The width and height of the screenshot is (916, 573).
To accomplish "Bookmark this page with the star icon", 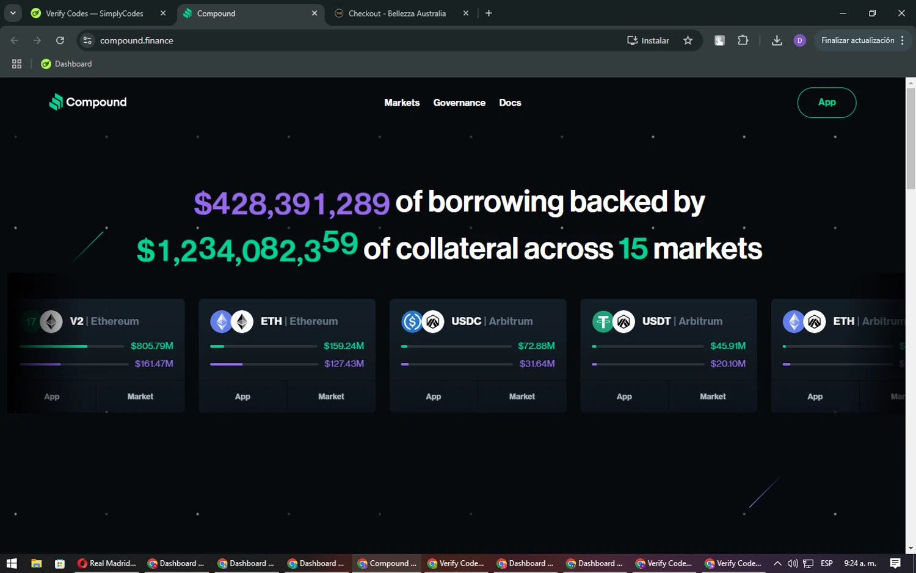I will (688, 40).
